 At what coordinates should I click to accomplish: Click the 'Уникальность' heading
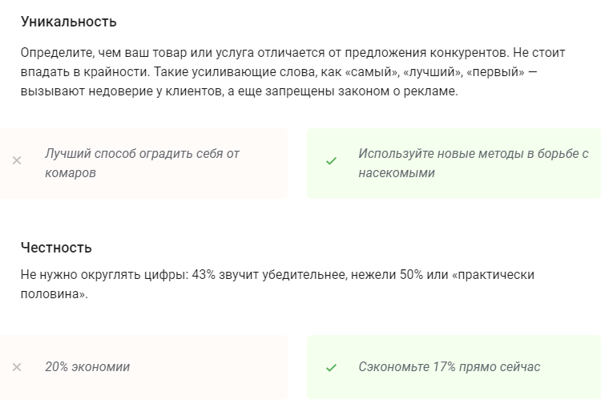pos(69,22)
